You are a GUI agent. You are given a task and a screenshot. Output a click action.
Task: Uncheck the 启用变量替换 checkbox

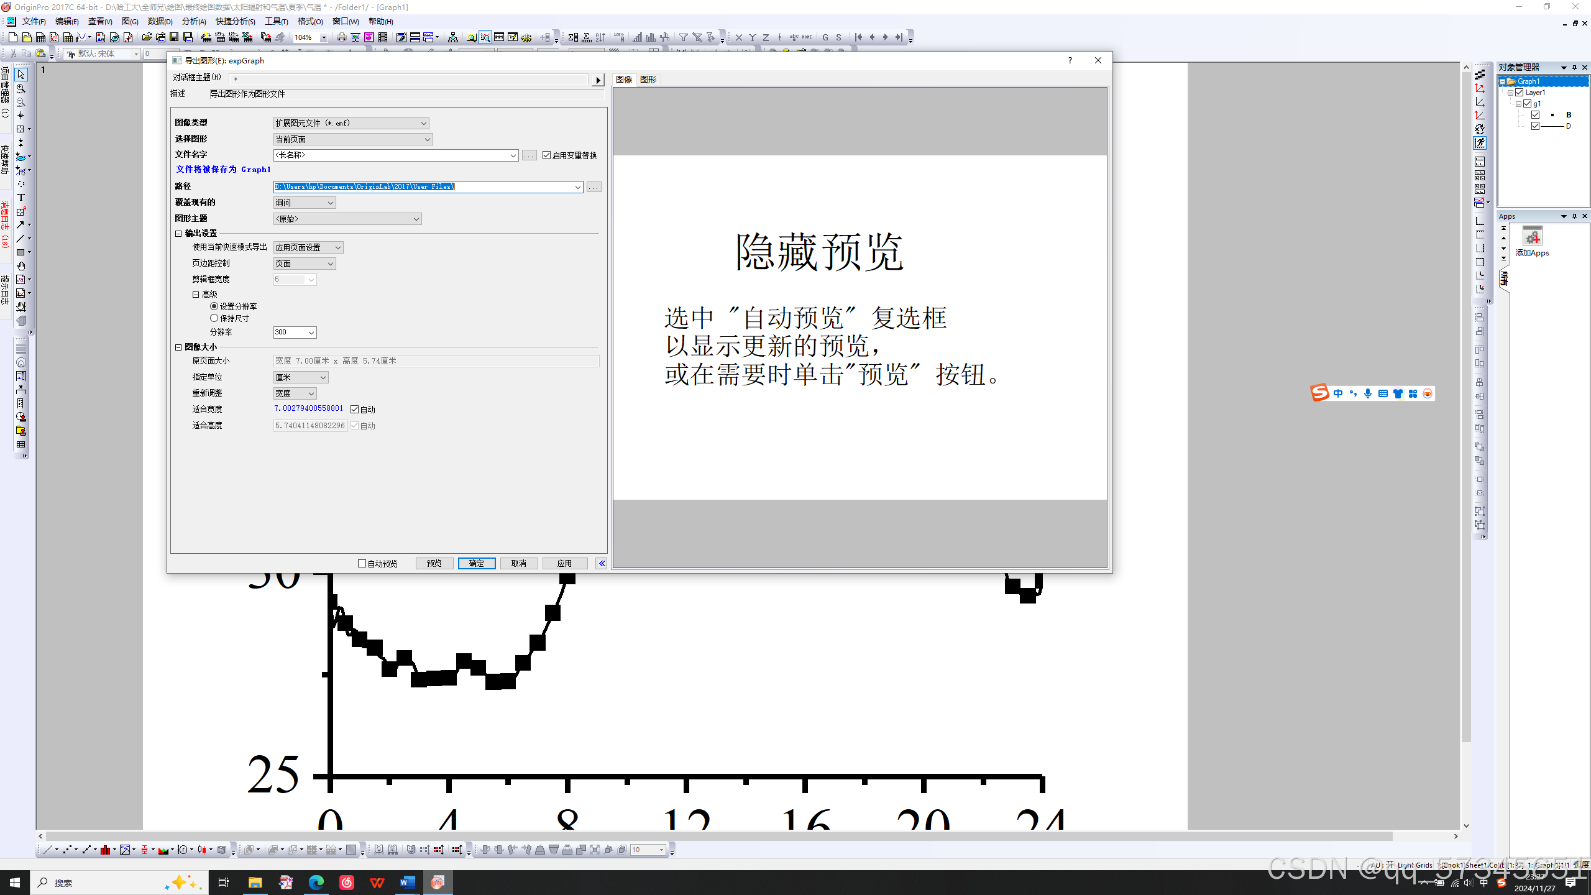pos(546,155)
